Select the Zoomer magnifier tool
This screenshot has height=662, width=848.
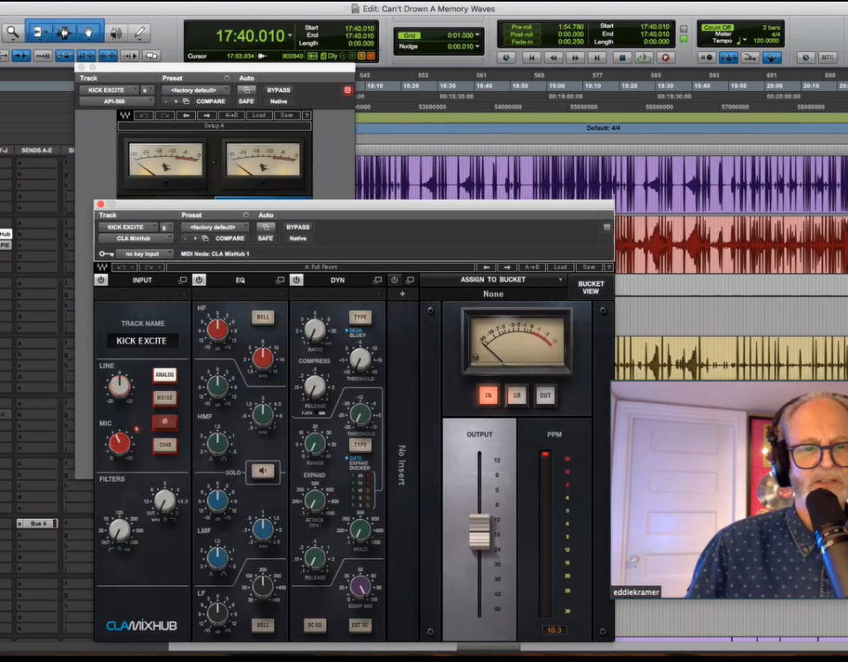pyautogui.click(x=11, y=33)
